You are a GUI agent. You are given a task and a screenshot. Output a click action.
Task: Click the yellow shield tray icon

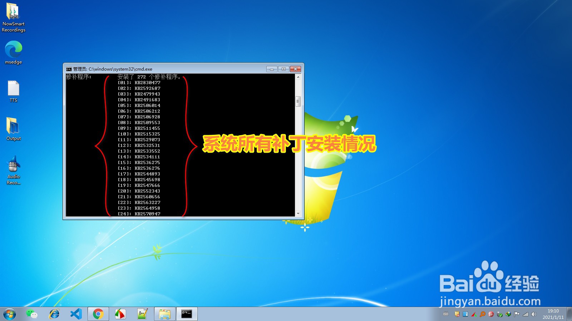[457, 314]
